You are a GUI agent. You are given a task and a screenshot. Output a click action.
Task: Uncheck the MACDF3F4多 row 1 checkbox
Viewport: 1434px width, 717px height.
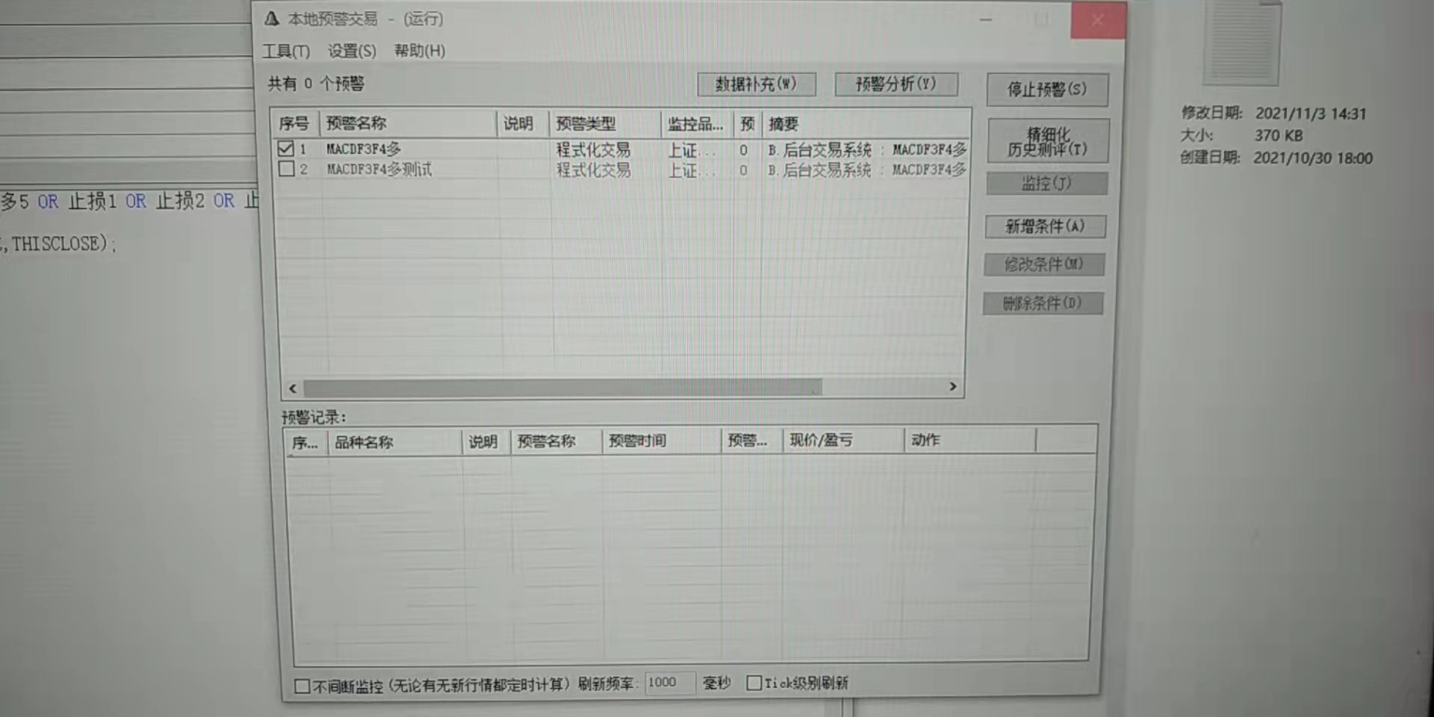point(285,149)
